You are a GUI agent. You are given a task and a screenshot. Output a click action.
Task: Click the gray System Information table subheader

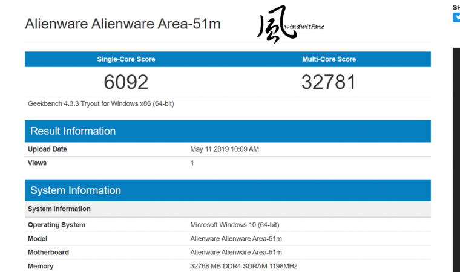(228, 209)
